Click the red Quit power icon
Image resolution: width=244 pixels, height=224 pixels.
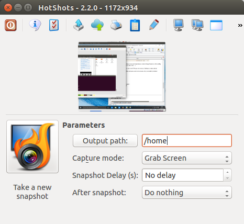click(x=10, y=25)
